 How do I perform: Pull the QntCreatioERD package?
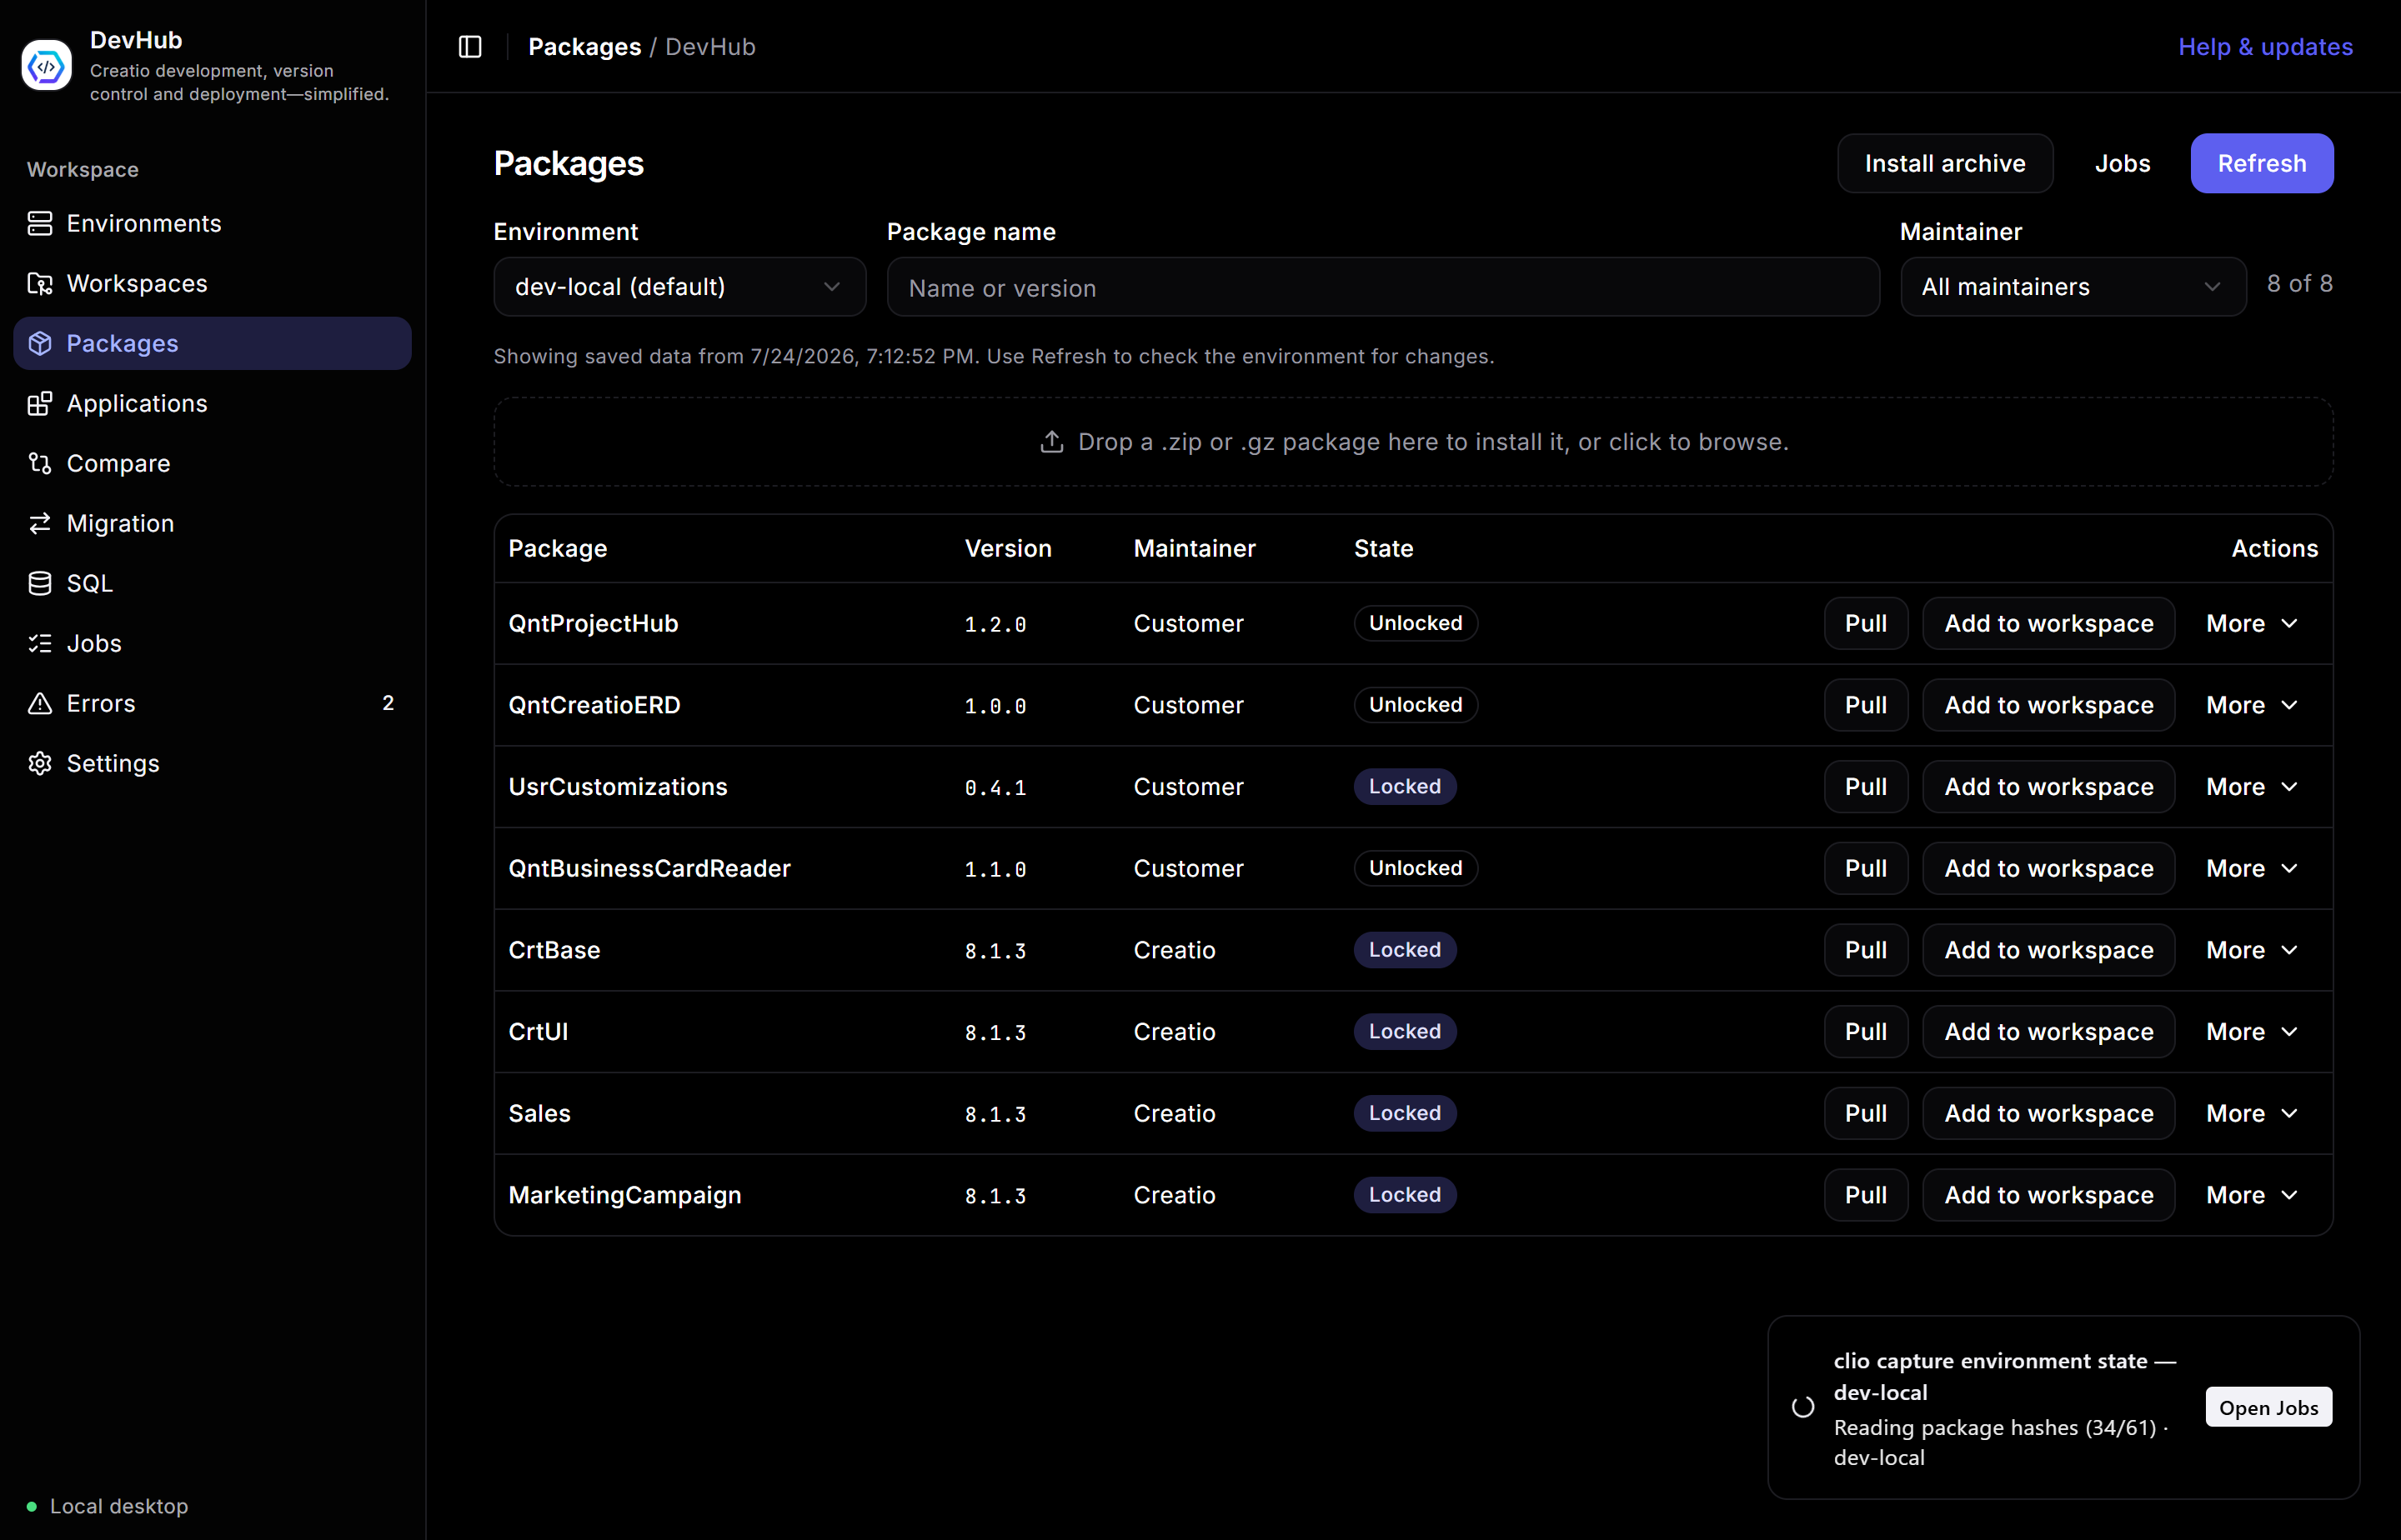point(1866,705)
